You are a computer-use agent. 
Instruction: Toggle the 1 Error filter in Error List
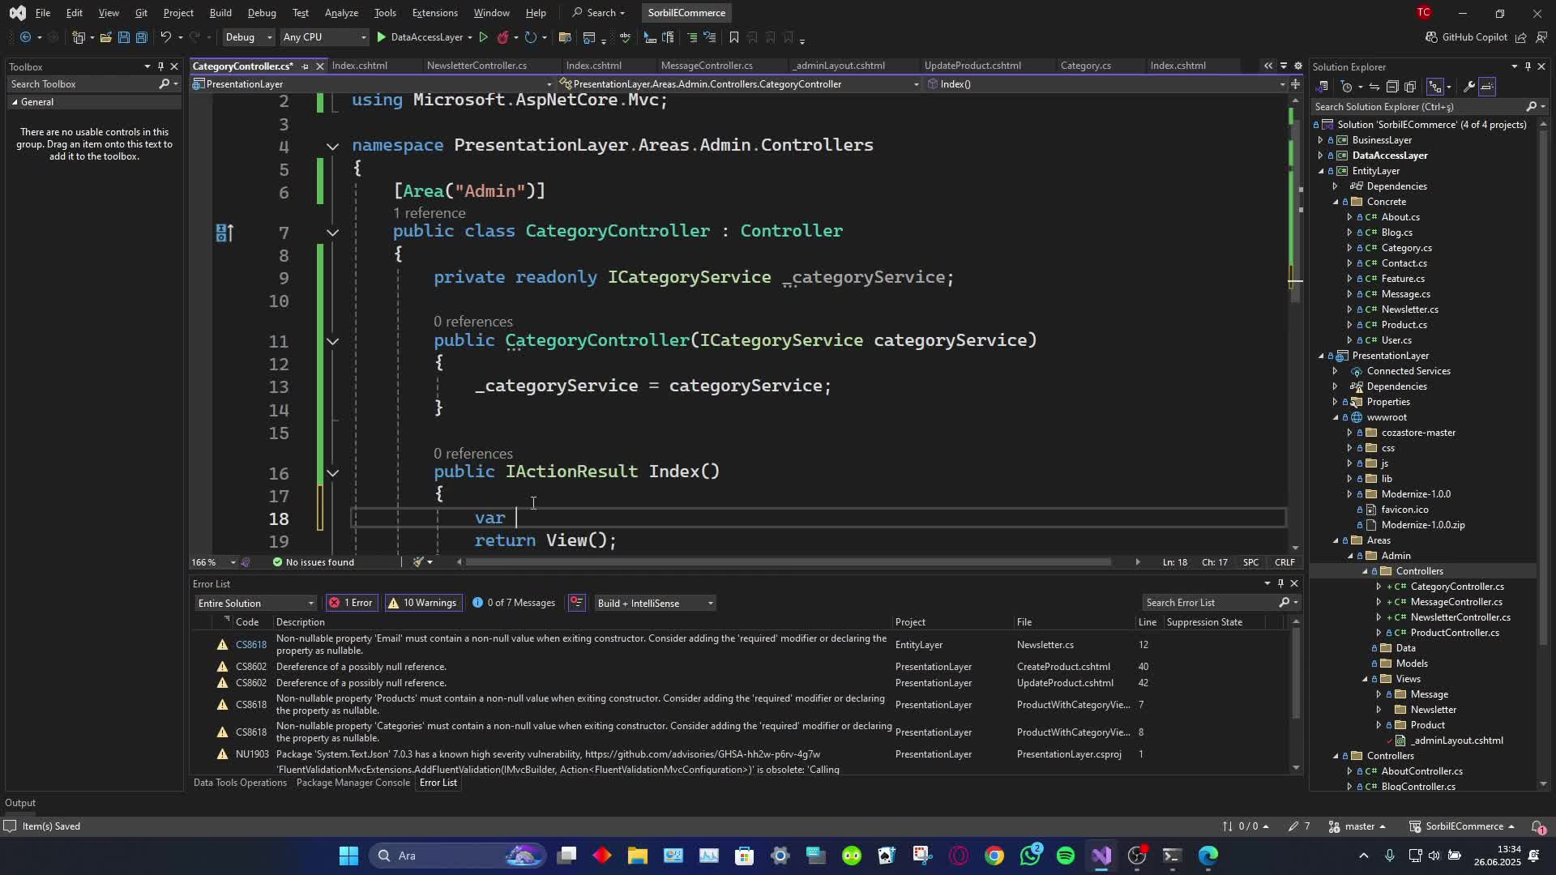(351, 603)
